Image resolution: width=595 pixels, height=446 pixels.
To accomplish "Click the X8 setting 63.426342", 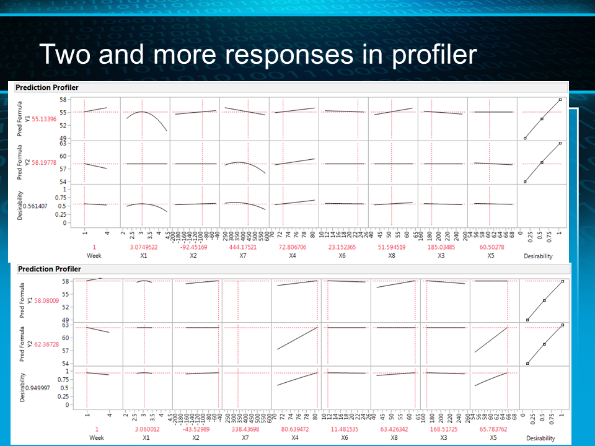I will (x=394, y=429).
